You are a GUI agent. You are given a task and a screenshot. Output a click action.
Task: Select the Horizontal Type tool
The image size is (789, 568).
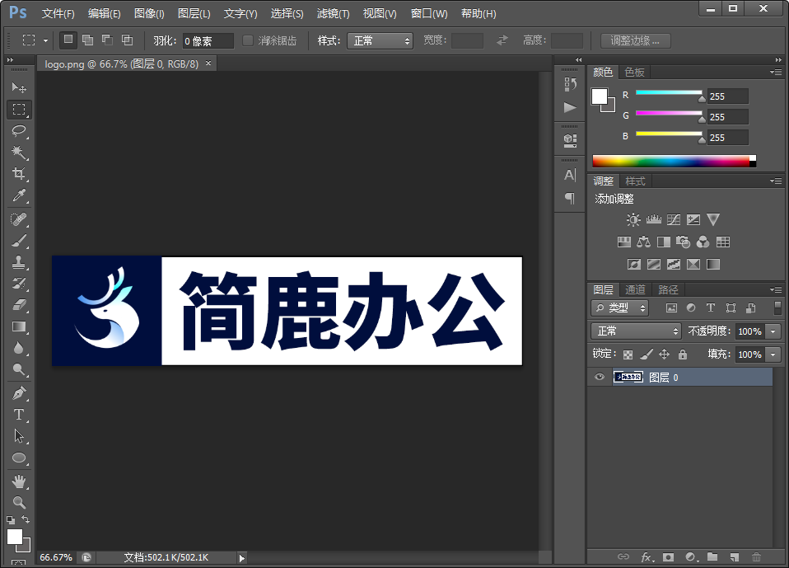[19, 415]
